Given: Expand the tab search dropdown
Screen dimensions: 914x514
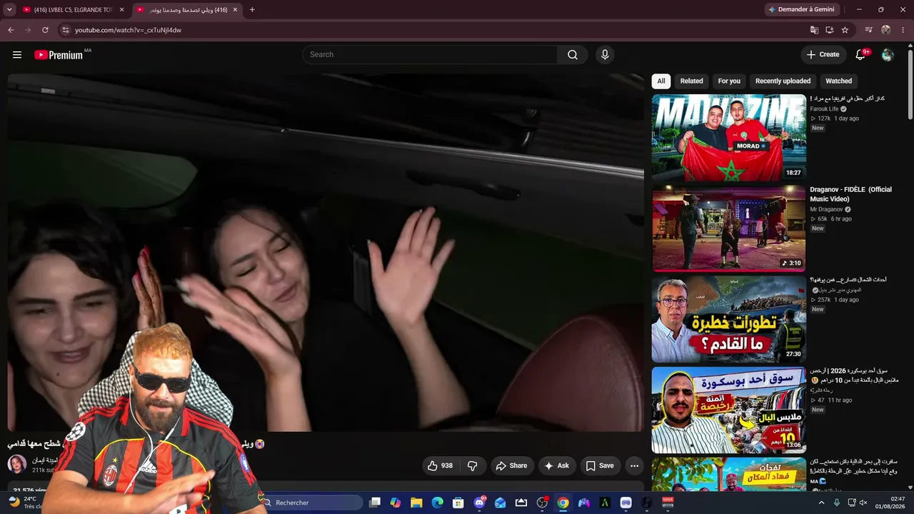Looking at the screenshot, I should pos(9,10).
